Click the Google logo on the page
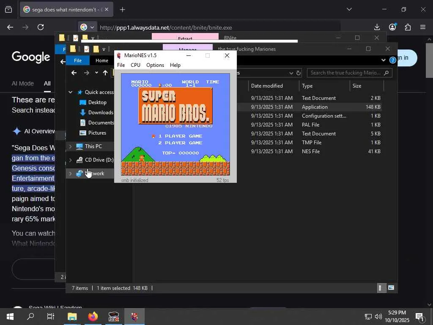 tap(31, 57)
